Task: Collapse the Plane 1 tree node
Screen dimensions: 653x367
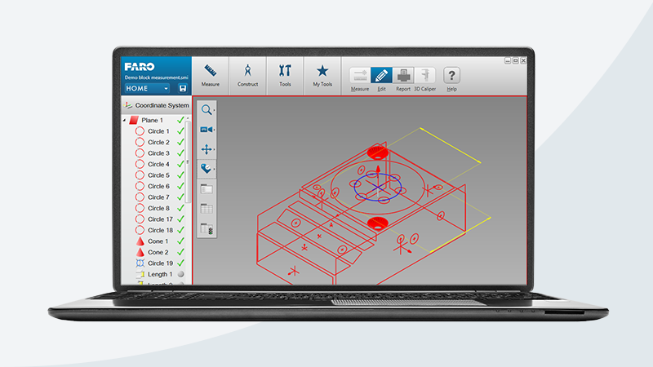Action: pyautogui.click(x=125, y=120)
